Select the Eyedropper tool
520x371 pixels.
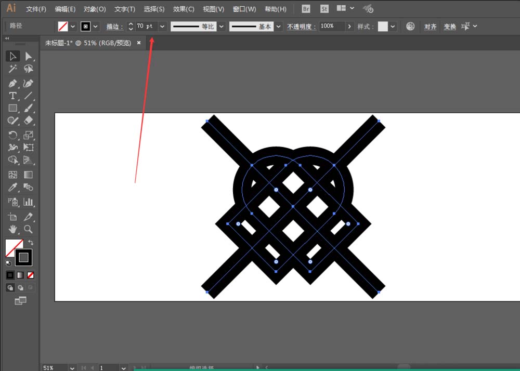[x=12, y=187]
